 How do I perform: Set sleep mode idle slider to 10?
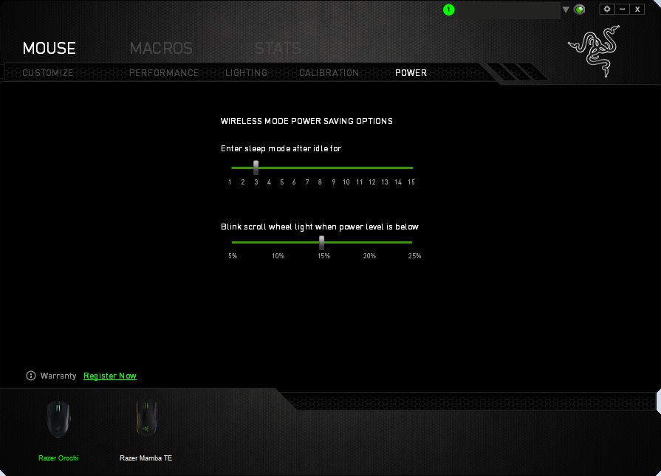point(346,168)
